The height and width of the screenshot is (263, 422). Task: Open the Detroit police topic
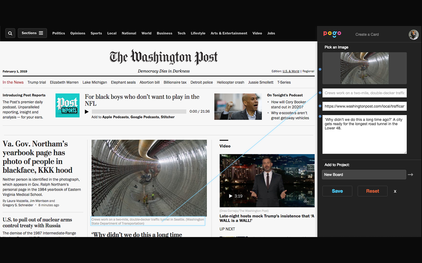pos(202,82)
